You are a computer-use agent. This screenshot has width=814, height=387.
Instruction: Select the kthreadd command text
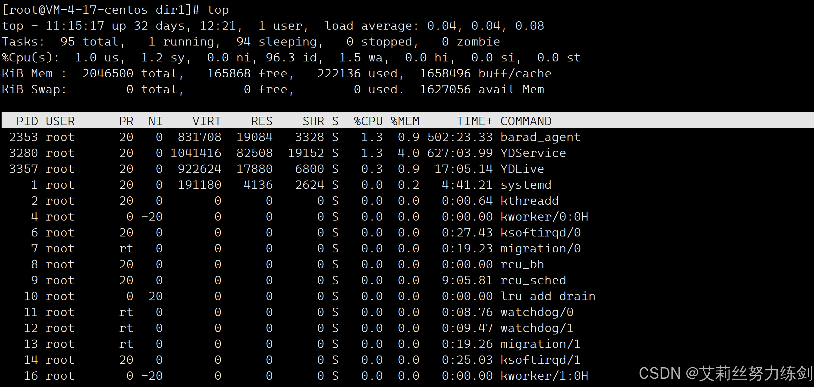click(x=529, y=201)
